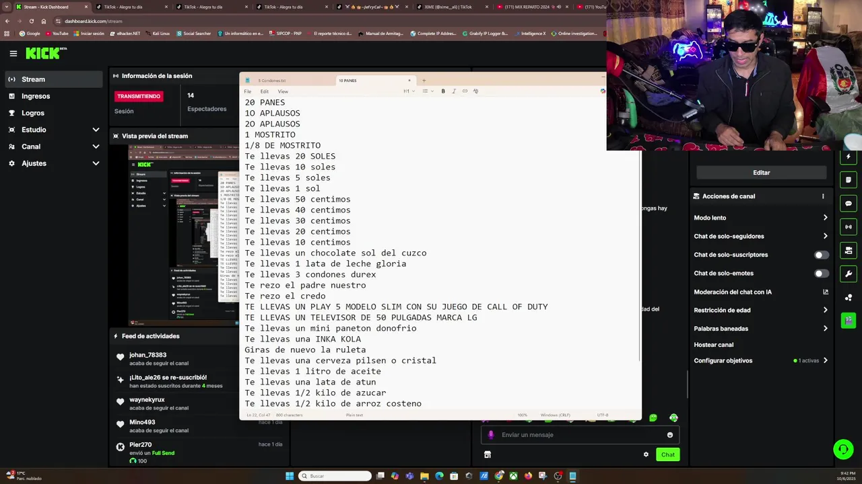
Task: Toggle Chat de solo-suscriptores
Action: pos(822,255)
